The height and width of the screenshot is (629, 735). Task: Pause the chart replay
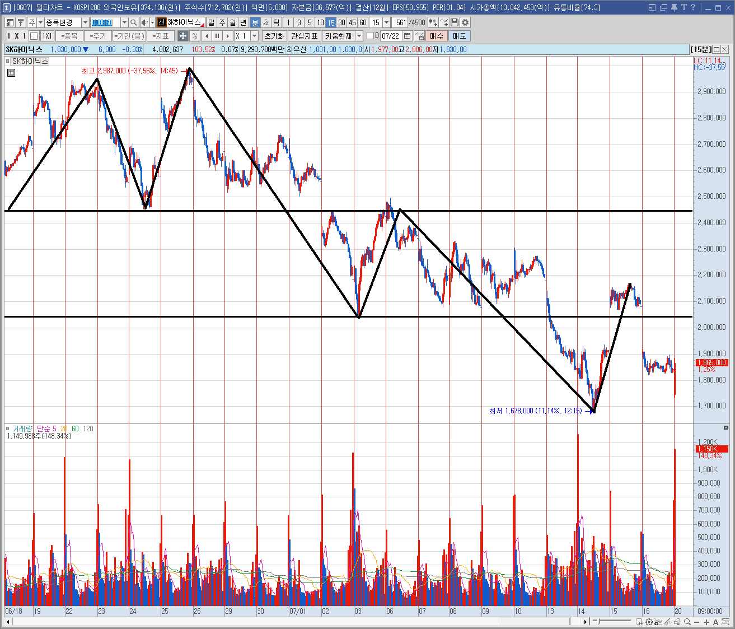217,36
